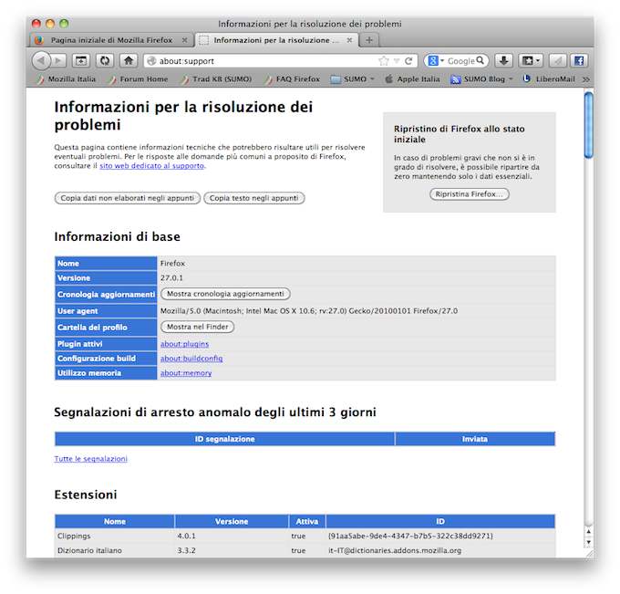Open a new tab with the plus button
The width and height of the screenshot is (620, 594).
369,40
